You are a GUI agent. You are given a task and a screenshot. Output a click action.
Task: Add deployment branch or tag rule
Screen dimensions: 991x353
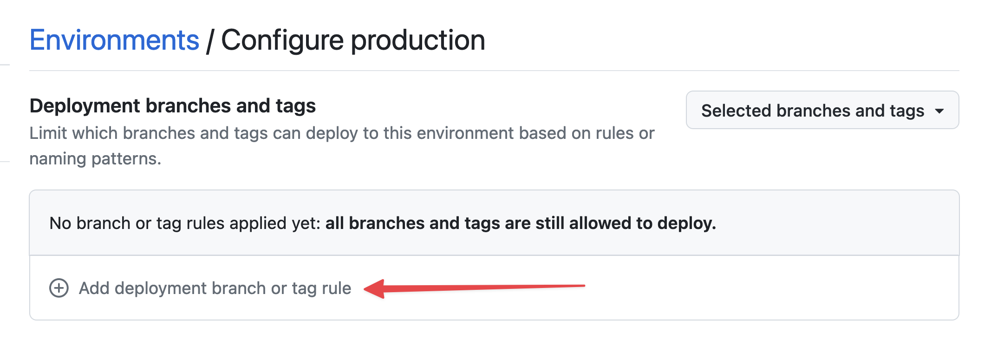coord(215,288)
